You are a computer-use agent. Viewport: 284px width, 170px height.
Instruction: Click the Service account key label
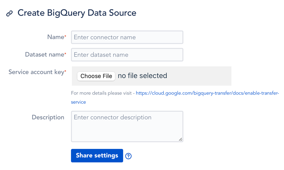pyautogui.click(x=36, y=72)
